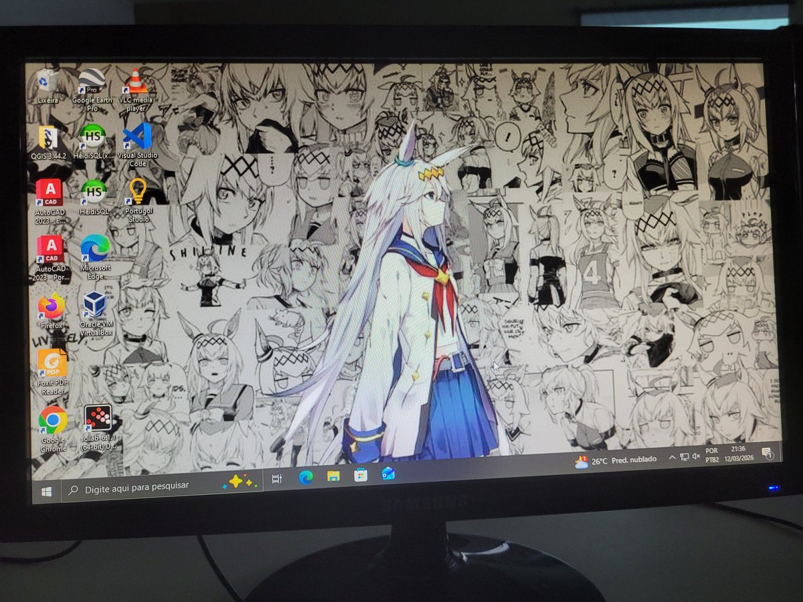Open Microsoft Store from the taskbar
Screen dimensions: 803x602
point(361,475)
